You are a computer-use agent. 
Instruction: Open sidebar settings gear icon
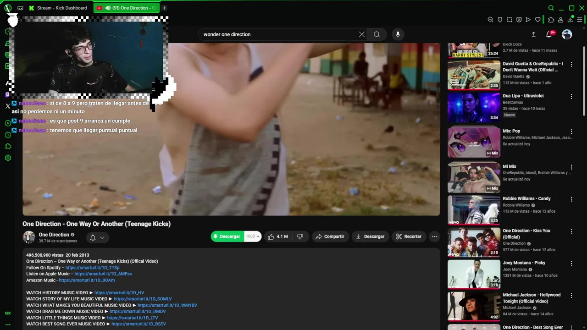click(8, 158)
